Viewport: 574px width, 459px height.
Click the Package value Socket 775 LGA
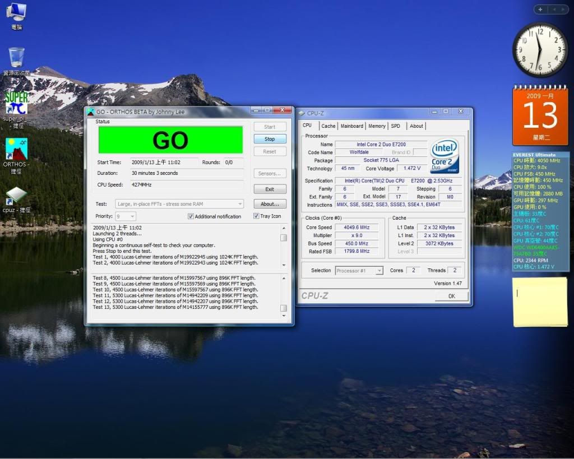[x=381, y=160]
